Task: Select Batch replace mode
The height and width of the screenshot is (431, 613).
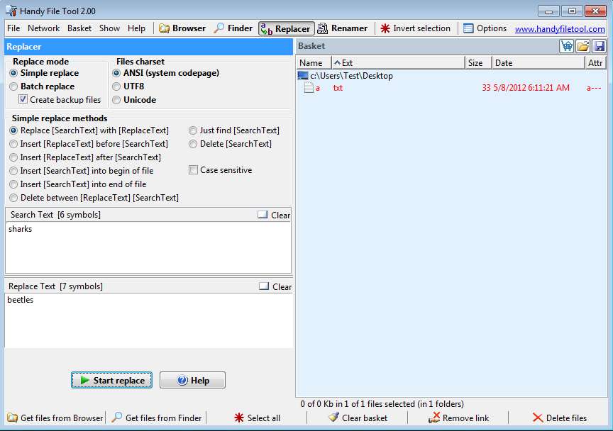Action: 43,86
